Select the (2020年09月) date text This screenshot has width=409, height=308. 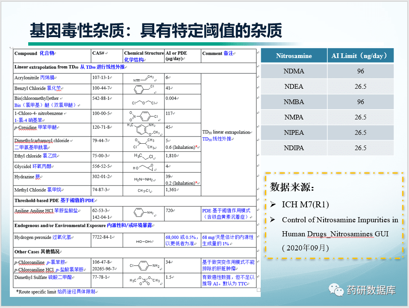(x=305, y=247)
